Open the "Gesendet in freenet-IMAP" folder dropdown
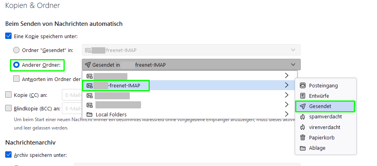The width and height of the screenshot is (377, 166). (x=191, y=65)
